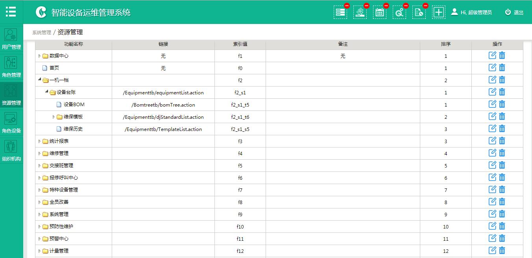532x258 pixels.
Task: Select the /Equipmenttb/djStandardList.action cell
Action: (163, 117)
